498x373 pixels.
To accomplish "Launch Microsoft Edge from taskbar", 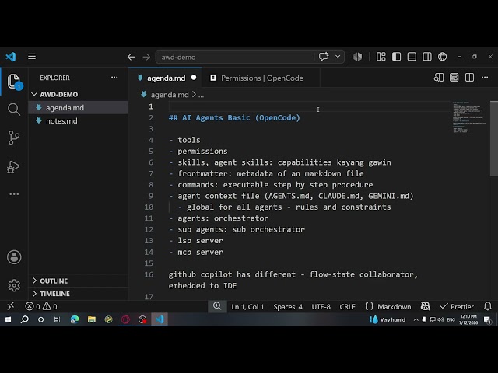I will pyautogui.click(x=75, y=319).
